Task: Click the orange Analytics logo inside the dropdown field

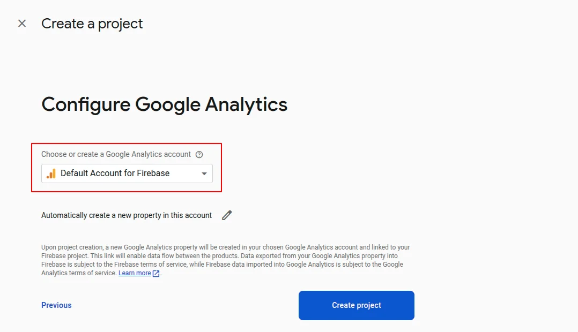Action: coord(51,173)
